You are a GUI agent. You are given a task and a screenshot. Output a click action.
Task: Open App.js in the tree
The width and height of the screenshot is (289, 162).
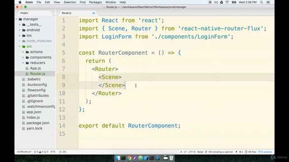35,68
